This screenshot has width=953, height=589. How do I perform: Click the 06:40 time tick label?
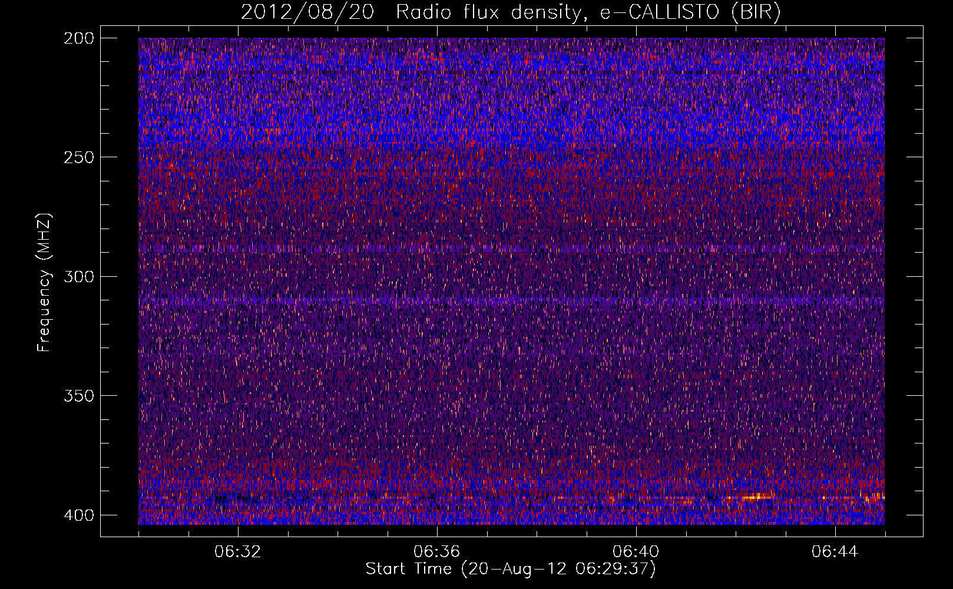pos(636,552)
